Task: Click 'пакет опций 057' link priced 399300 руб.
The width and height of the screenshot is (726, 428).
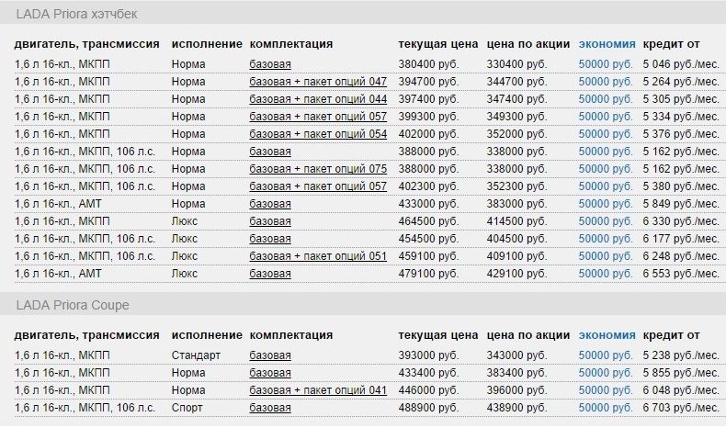Action: [x=318, y=117]
